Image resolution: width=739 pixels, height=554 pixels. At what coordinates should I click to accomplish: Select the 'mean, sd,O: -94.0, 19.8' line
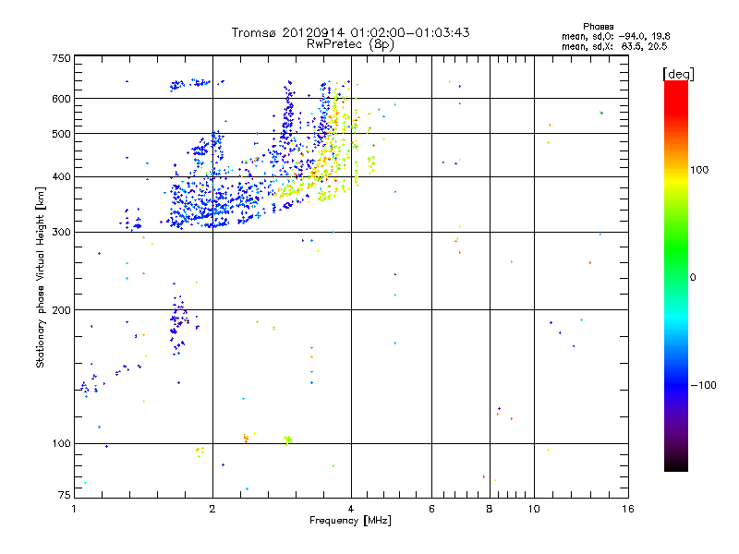615,36
